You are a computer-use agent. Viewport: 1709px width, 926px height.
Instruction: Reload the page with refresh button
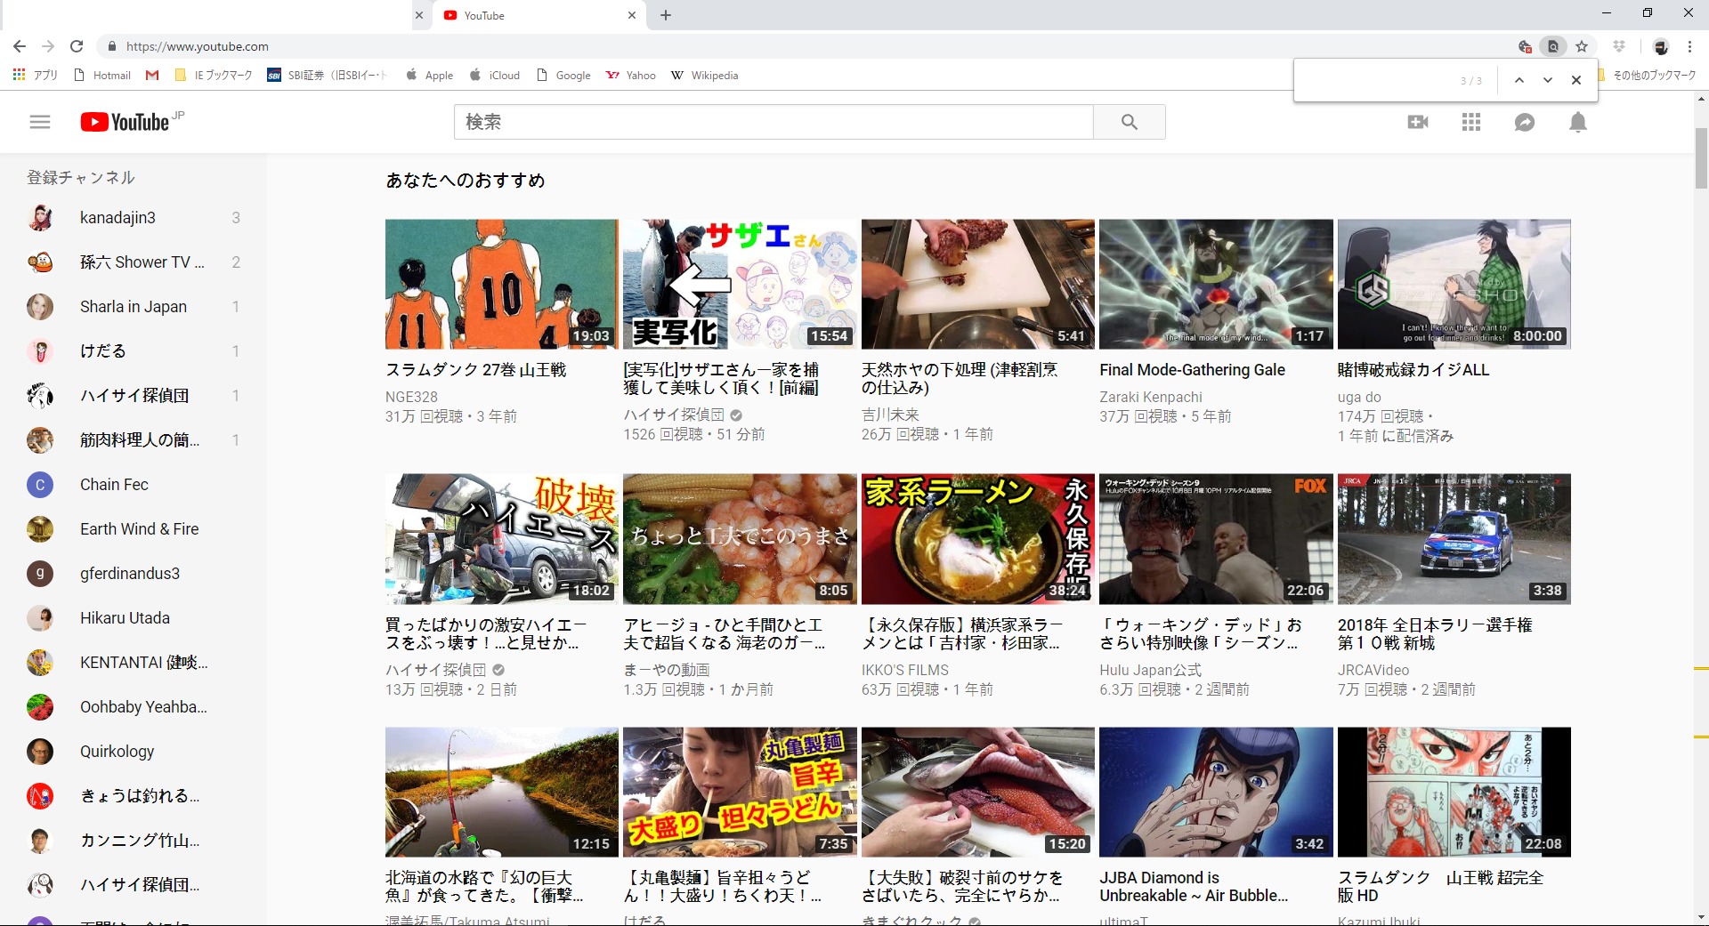click(77, 46)
